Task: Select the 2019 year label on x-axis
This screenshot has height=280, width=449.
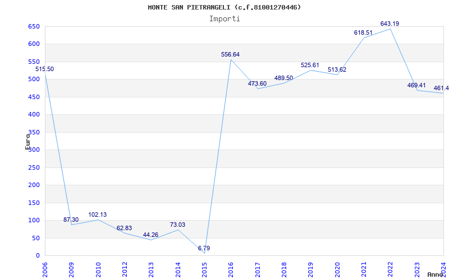Action: pyautogui.click(x=310, y=266)
